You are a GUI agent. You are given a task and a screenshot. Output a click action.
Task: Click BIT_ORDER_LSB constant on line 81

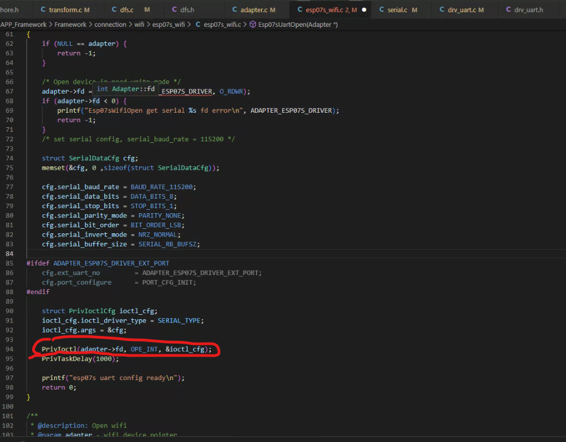coord(156,225)
